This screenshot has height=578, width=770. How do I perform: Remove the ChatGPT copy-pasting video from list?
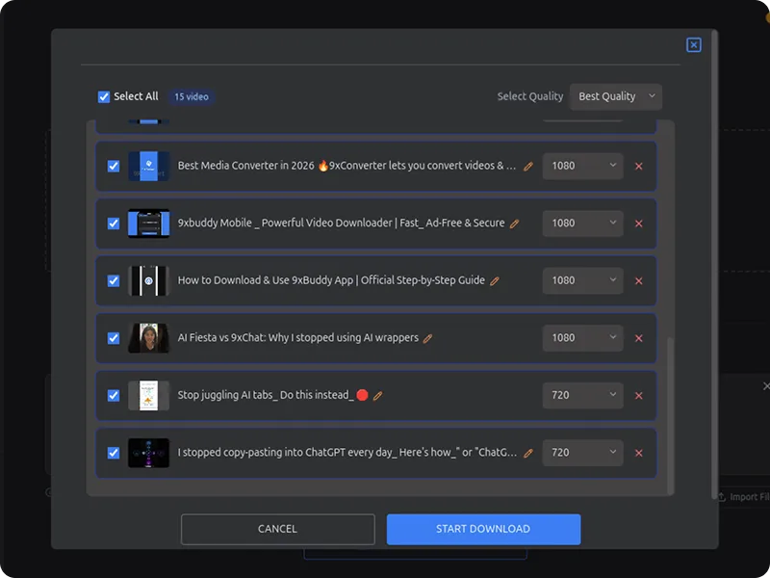(x=638, y=453)
